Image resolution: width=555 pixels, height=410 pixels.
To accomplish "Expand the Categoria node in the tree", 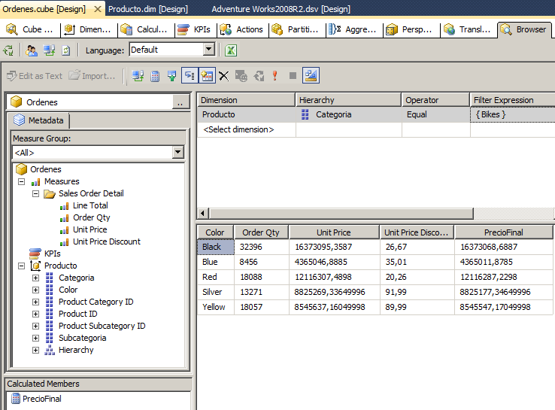I will (x=35, y=278).
